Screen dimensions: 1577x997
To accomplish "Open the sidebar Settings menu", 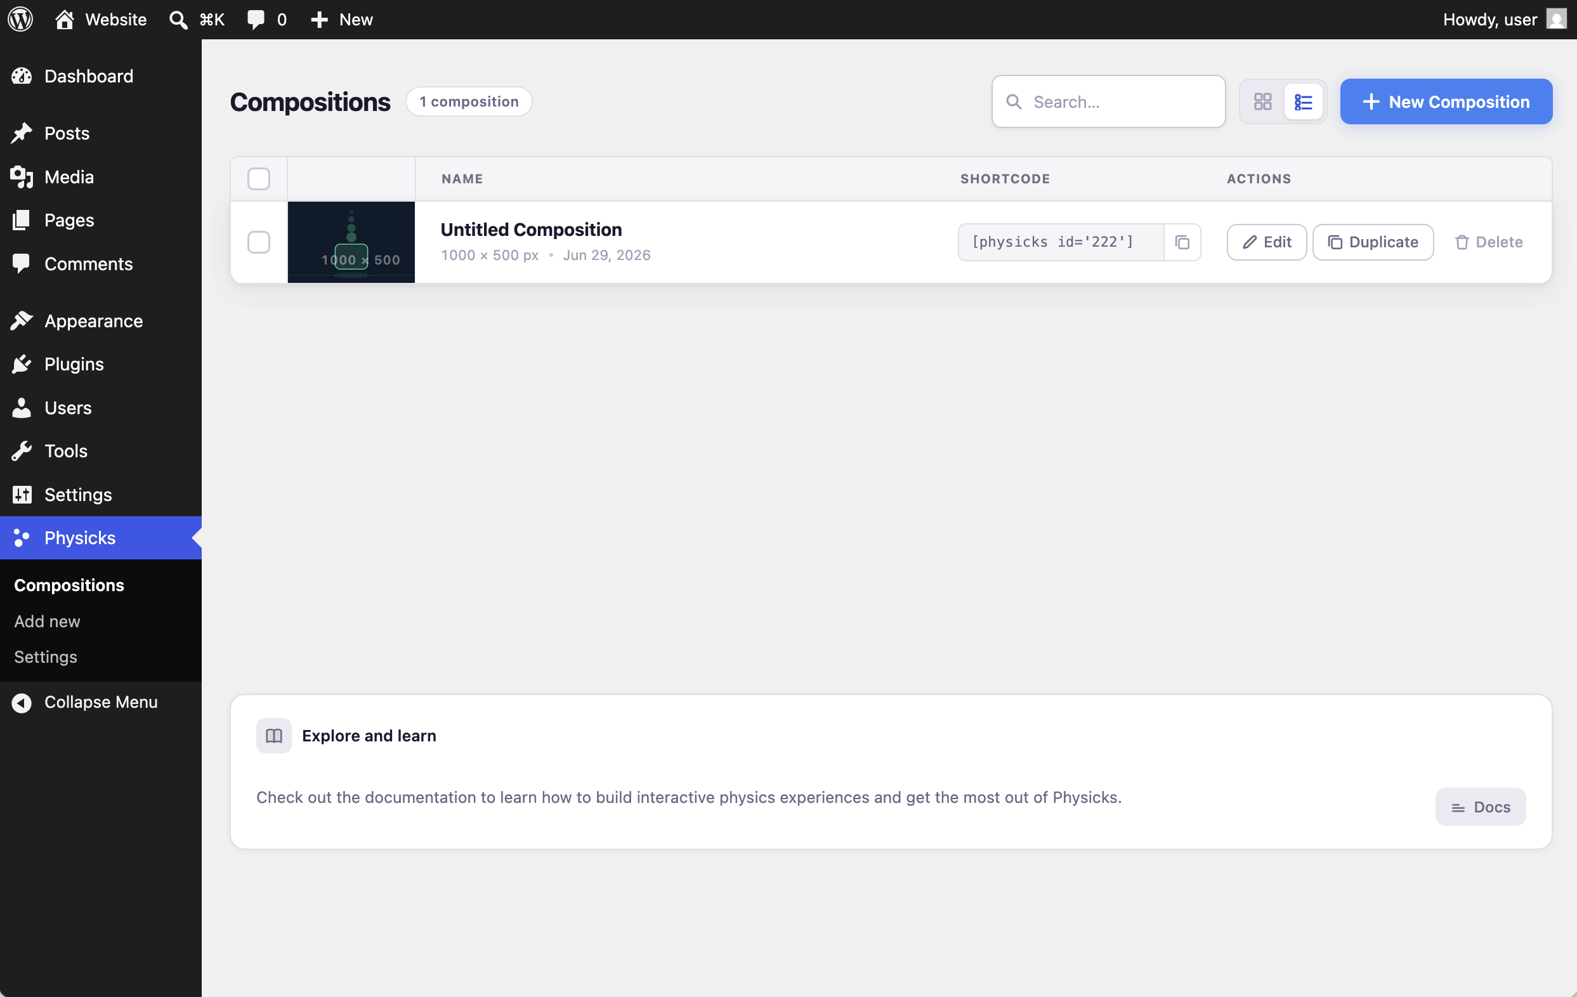I will tap(101, 494).
